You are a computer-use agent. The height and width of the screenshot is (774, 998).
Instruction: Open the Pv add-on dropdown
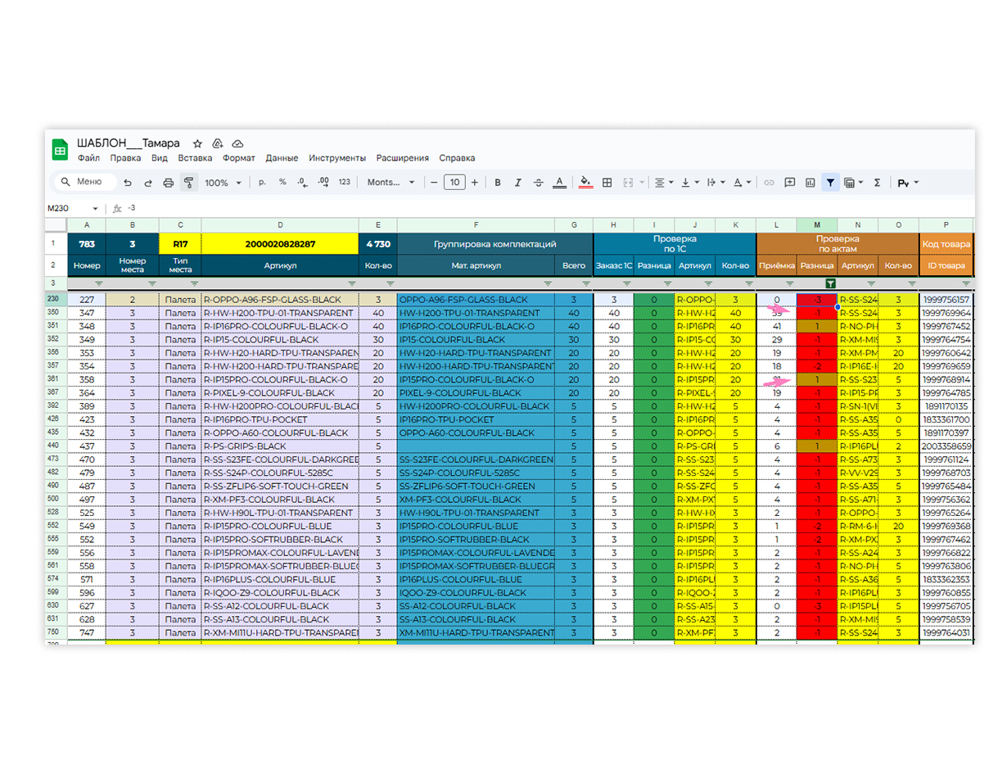[909, 183]
